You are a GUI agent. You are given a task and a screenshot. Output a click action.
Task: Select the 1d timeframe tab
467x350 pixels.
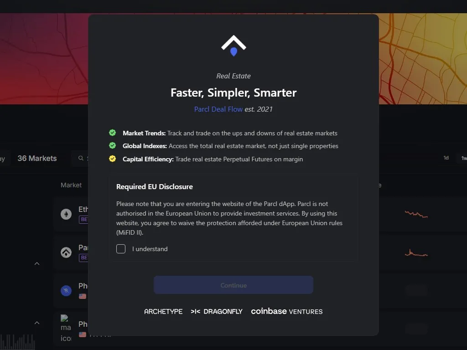[446, 158]
